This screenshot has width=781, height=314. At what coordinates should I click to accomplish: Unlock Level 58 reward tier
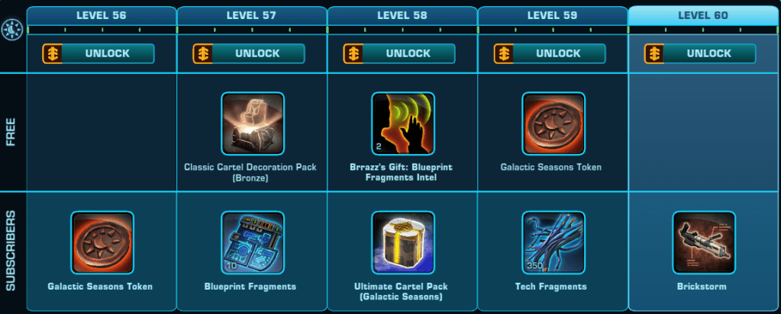click(x=399, y=54)
